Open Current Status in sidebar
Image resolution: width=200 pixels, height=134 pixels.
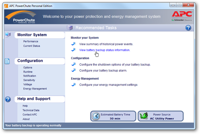tap(32, 46)
